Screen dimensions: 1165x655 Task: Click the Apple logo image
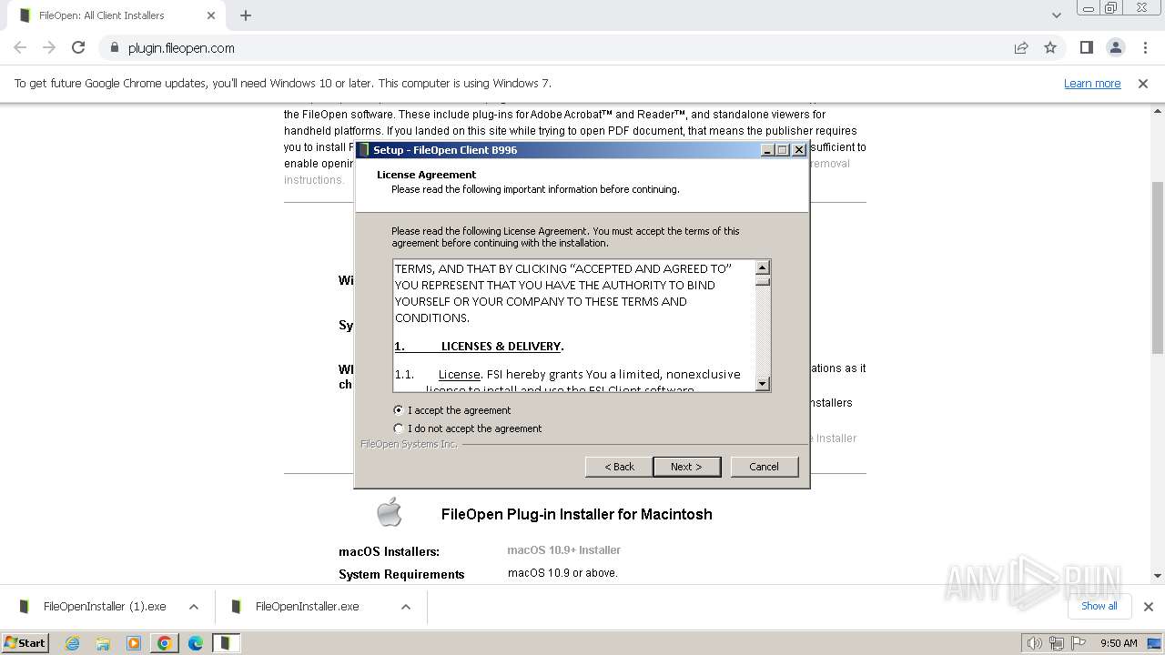(x=390, y=512)
